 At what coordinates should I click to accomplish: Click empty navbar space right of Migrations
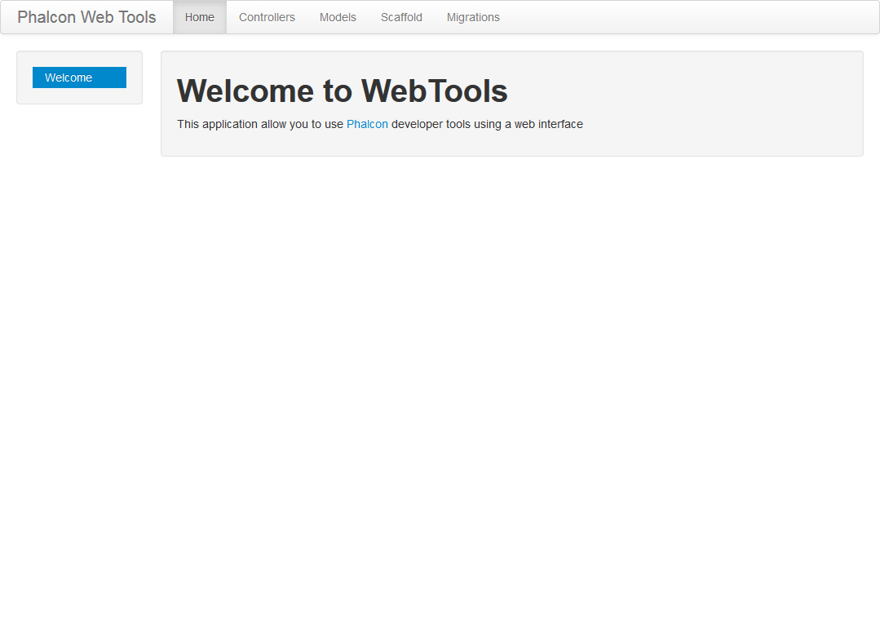pyautogui.click(x=693, y=17)
